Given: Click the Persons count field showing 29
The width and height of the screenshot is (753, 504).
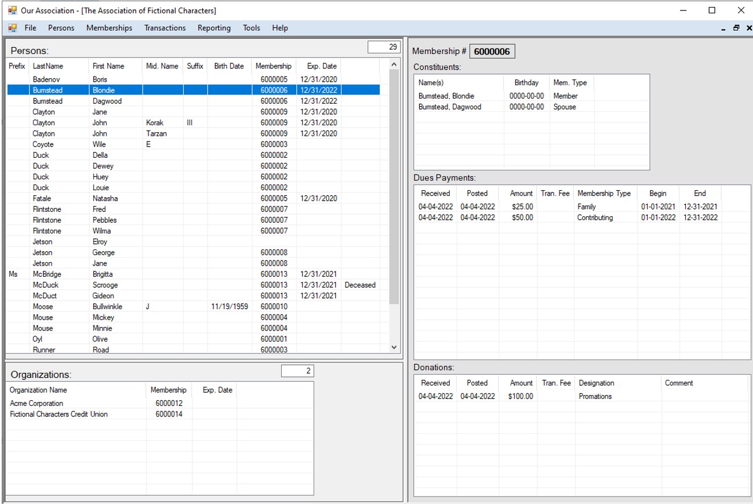Looking at the screenshot, I should 383,47.
